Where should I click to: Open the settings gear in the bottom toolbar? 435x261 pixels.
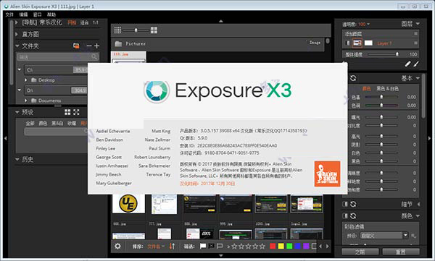tap(117, 246)
